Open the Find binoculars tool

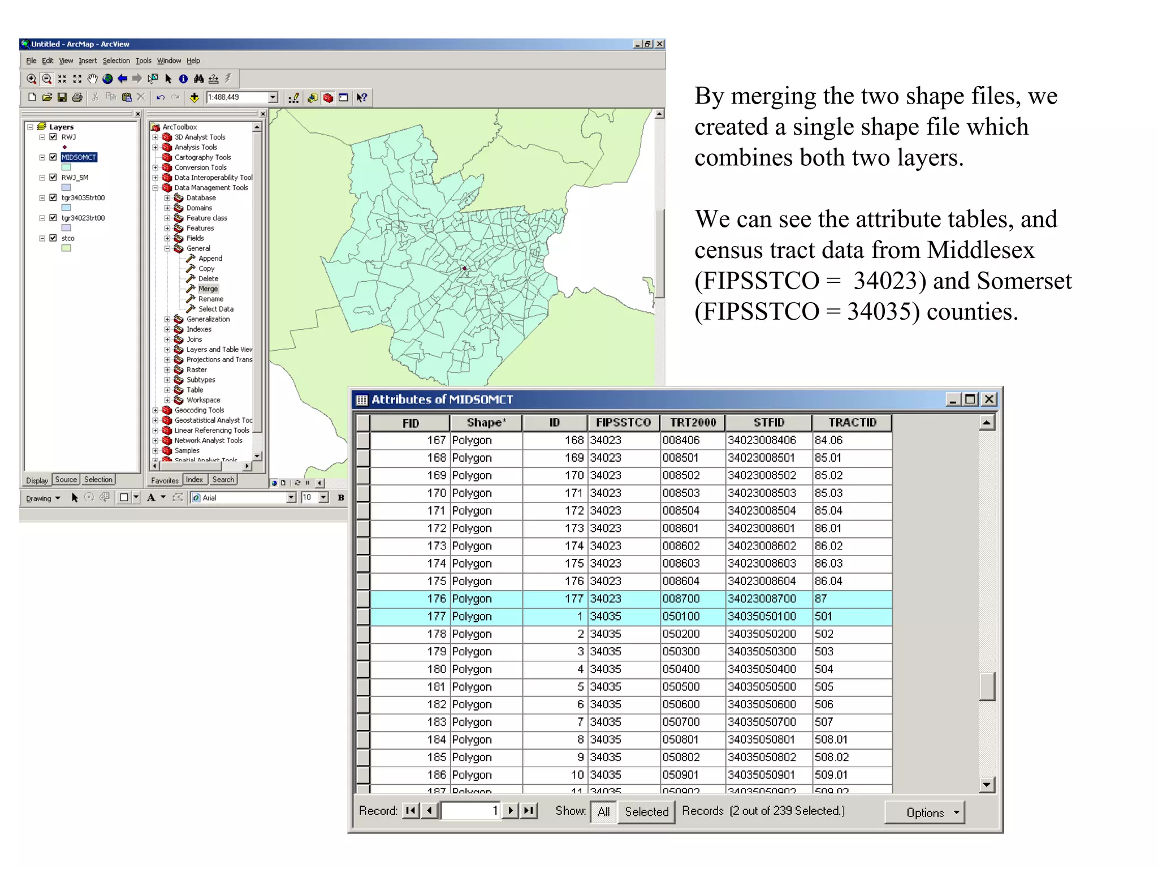(x=198, y=79)
